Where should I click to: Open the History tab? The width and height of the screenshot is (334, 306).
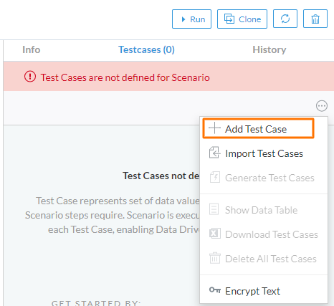(269, 49)
